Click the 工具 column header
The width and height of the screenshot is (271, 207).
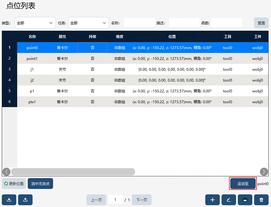pos(228,37)
